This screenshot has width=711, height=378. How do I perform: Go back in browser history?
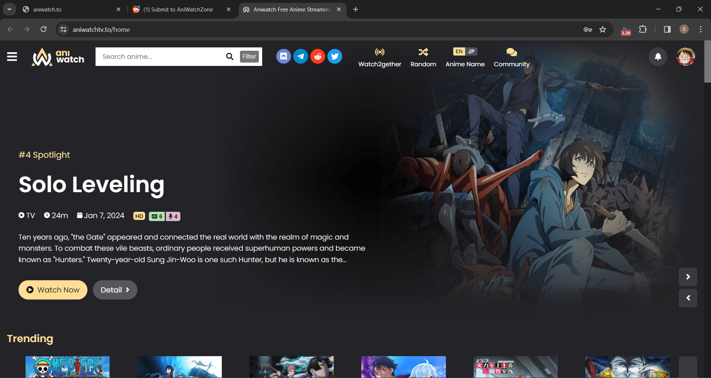[x=10, y=29]
